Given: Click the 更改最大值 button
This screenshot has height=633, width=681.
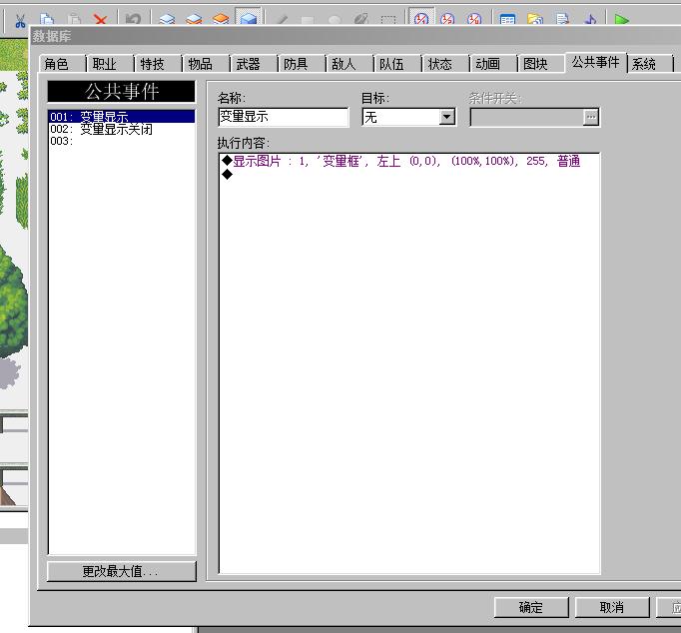Looking at the screenshot, I should (121, 571).
